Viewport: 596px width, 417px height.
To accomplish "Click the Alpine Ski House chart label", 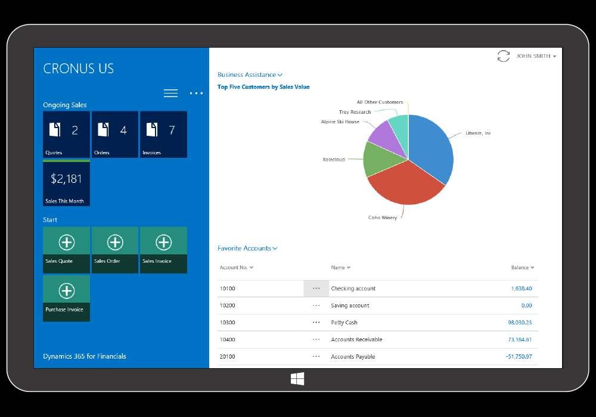I will tap(340, 122).
